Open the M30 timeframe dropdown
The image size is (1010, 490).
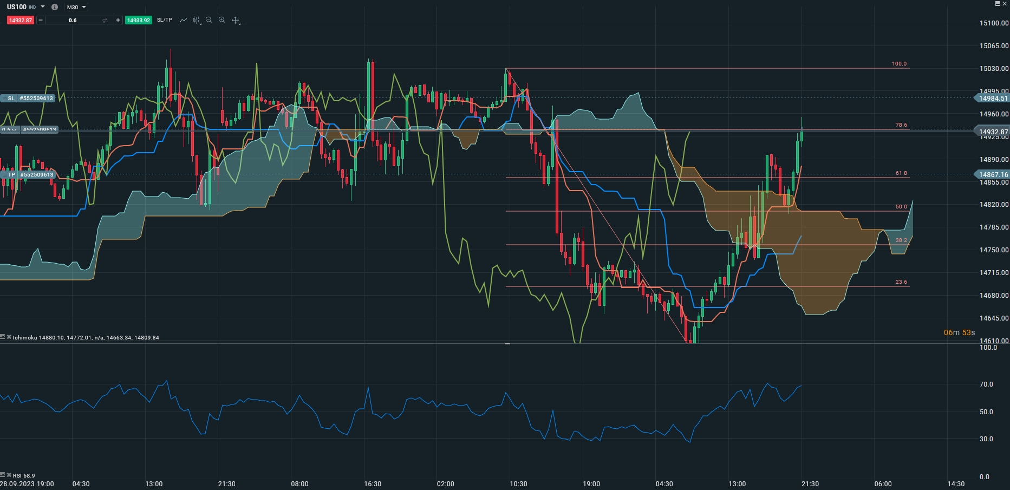pos(76,7)
